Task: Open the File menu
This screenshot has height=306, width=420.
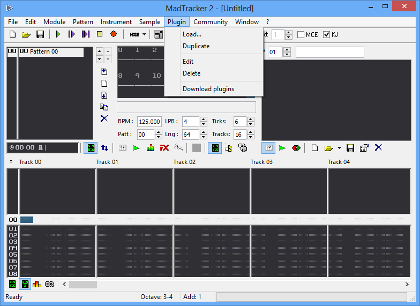Action: tap(13, 22)
